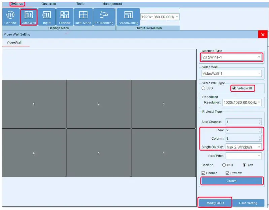This screenshot has width=269, height=210.
Task: Click the Modify MCU button
Action: pos(215,203)
